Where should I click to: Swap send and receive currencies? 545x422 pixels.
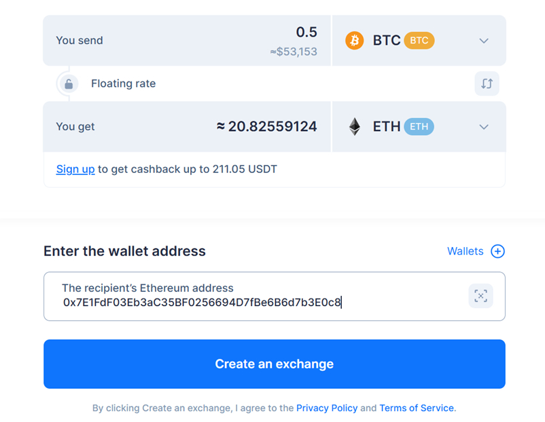pos(487,83)
